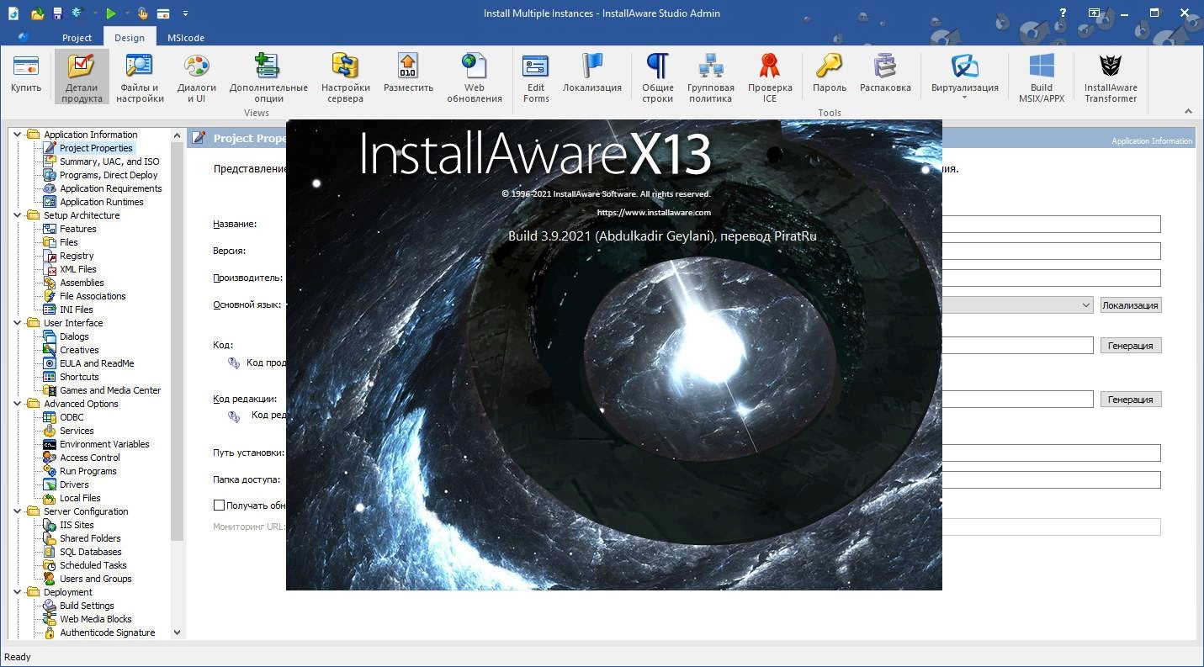Select Детали продукта in the ribbon
The height and width of the screenshot is (667, 1204).
tap(82, 77)
